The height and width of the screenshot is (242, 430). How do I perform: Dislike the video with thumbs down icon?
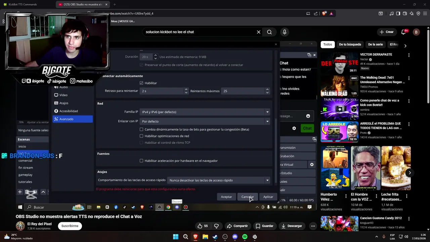(x=216, y=226)
